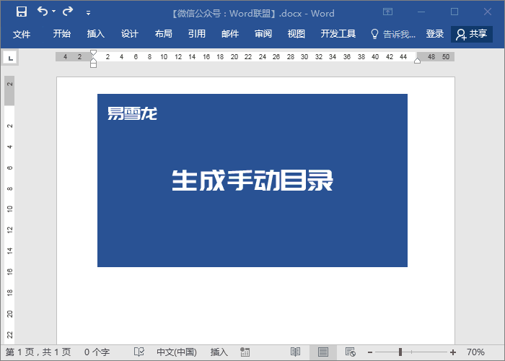Click the page number status 第1页,共1页
505x361 pixels.
(38, 352)
